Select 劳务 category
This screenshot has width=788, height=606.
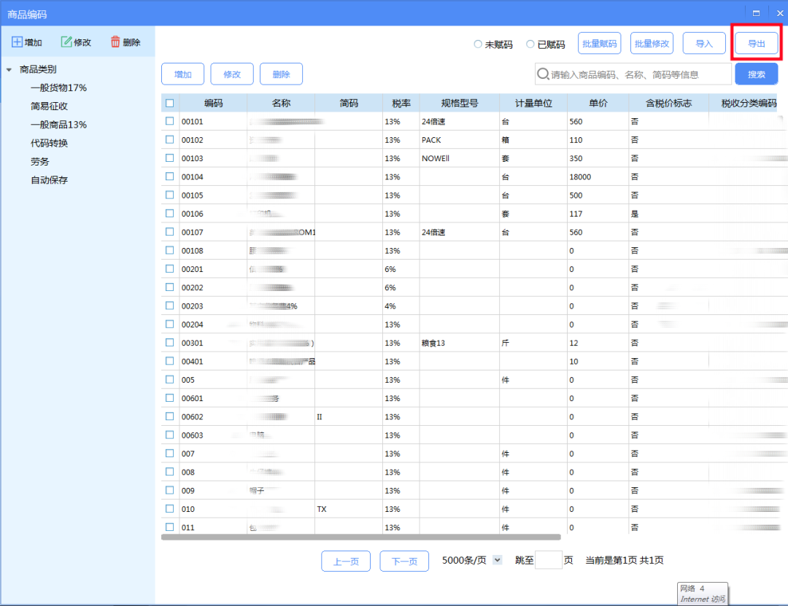pos(39,161)
